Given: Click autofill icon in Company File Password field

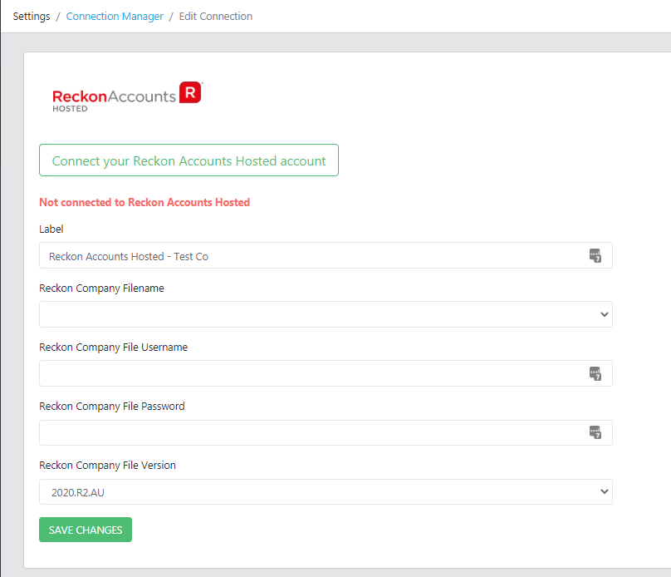Looking at the screenshot, I should (595, 432).
